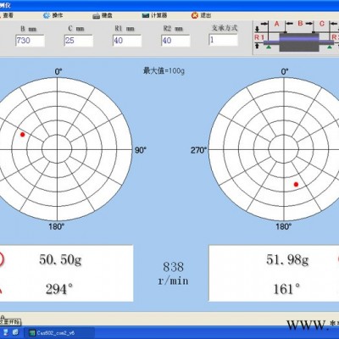Click the red 退出 exit icon
Viewport: 339px width, 339px height.
click(195, 15)
